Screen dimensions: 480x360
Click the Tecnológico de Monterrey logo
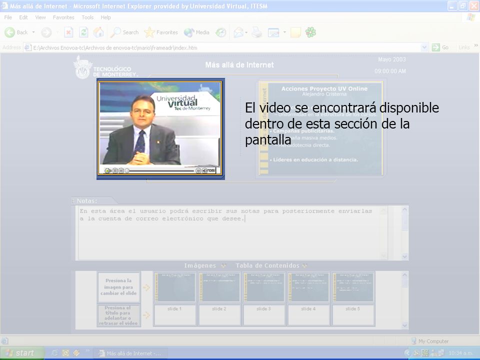106,67
